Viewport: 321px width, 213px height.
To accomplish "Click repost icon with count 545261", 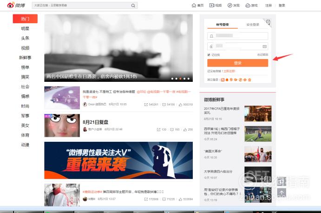I will 146,105.
